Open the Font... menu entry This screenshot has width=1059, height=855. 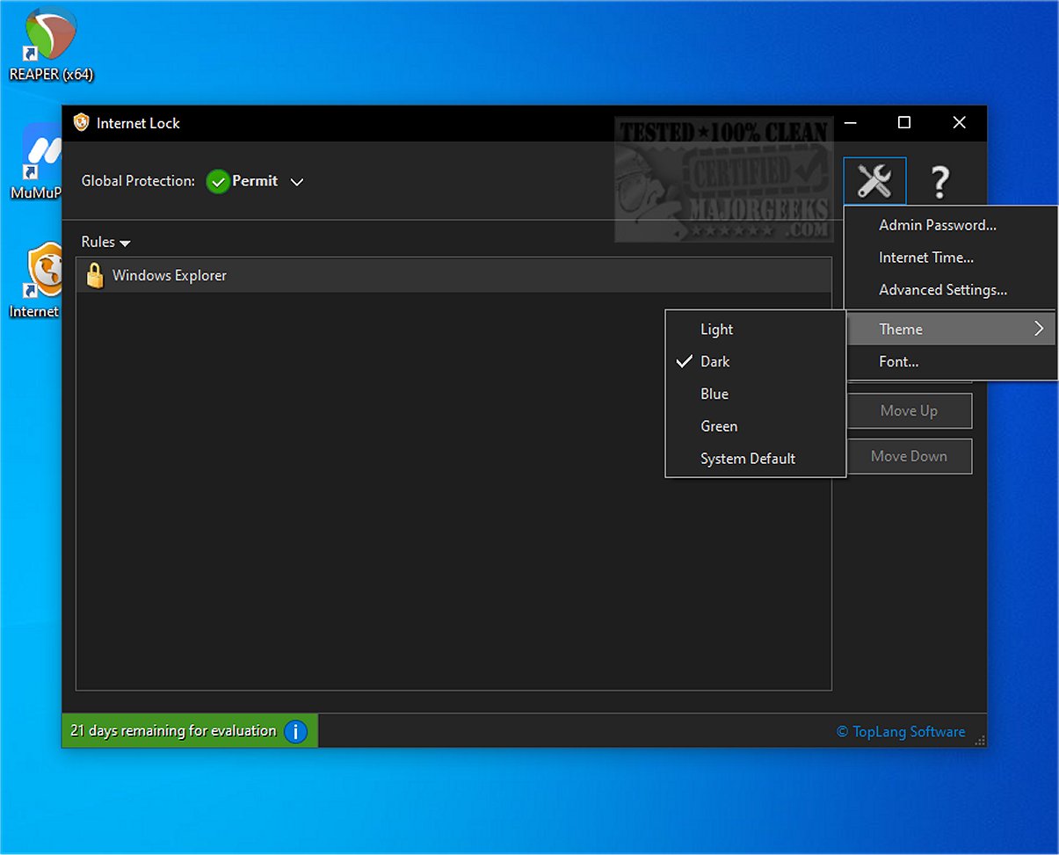pos(951,362)
